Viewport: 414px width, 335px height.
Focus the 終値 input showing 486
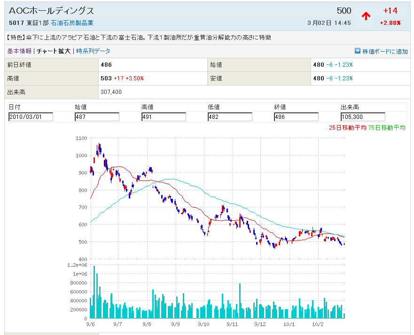click(x=296, y=117)
